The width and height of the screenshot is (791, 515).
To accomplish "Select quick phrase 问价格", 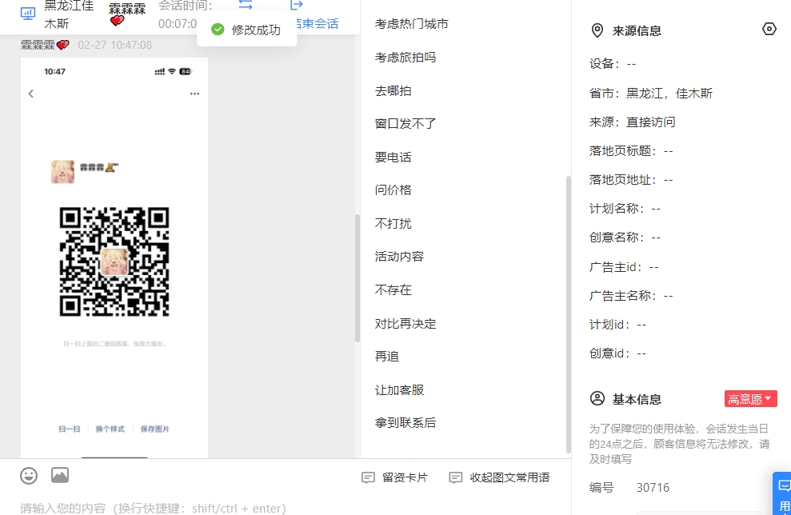I will point(393,190).
